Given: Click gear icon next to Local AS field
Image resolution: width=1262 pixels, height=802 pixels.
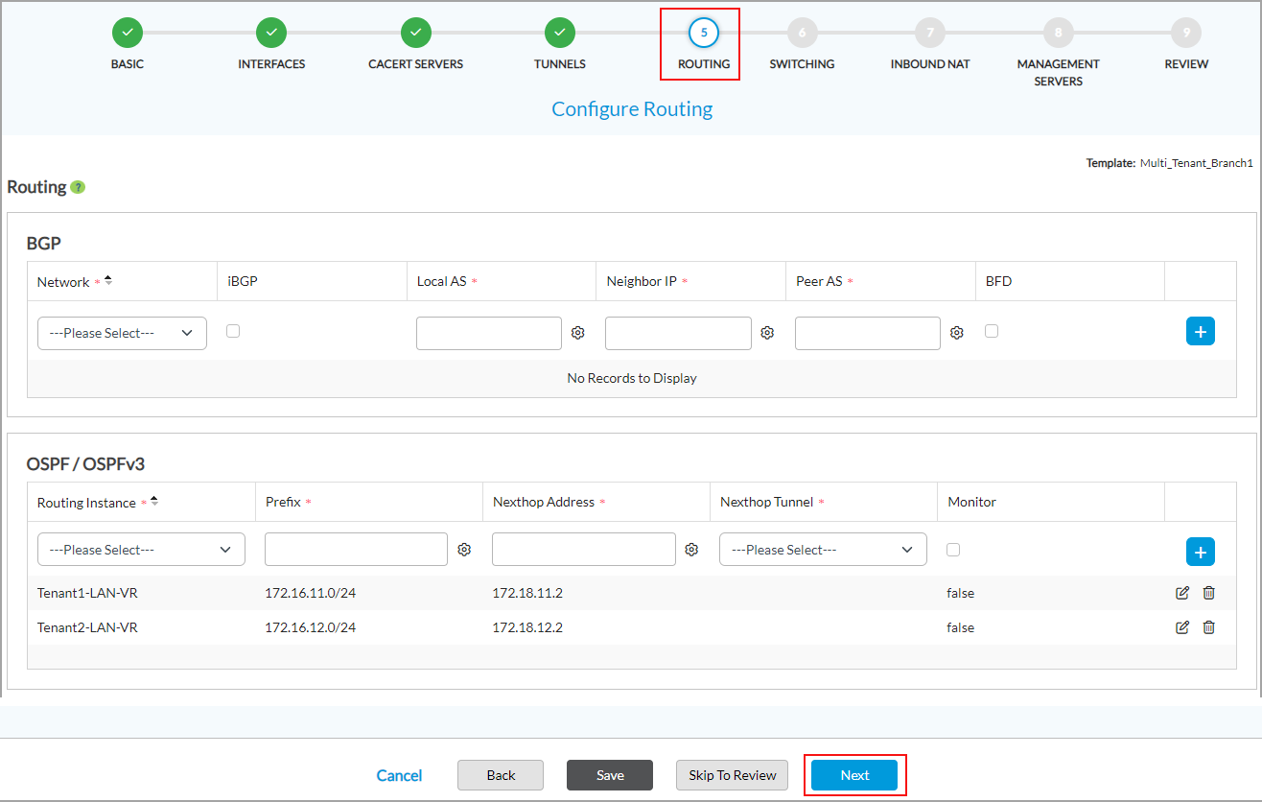Looking at the screenshot, I should tap(578, 333).
